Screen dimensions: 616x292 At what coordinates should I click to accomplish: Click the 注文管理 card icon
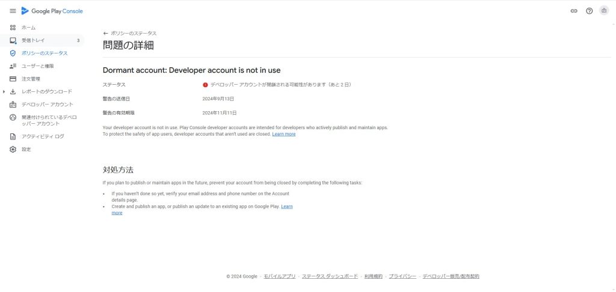[x=13, y=79]
